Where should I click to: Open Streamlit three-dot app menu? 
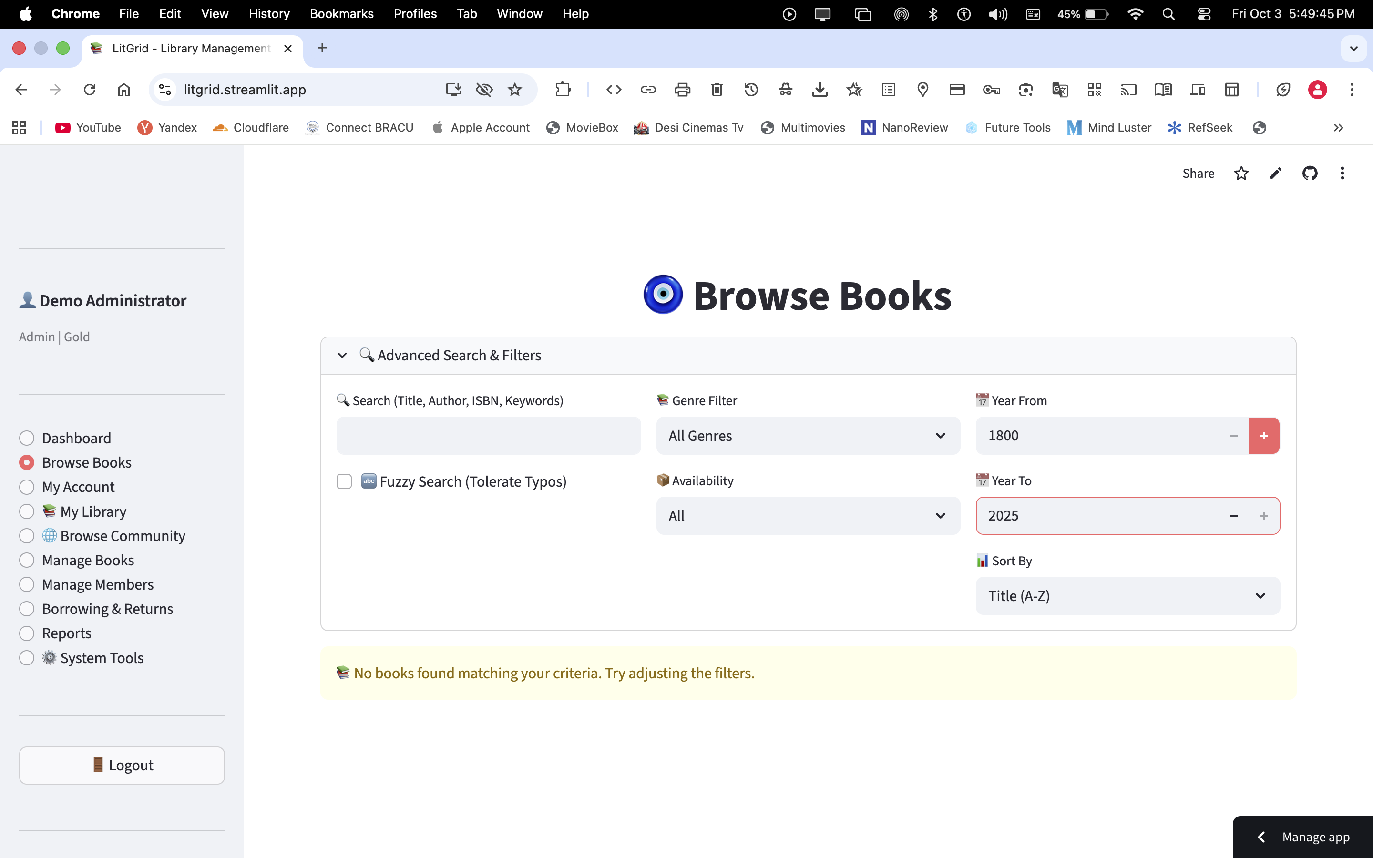(1342, 173)
